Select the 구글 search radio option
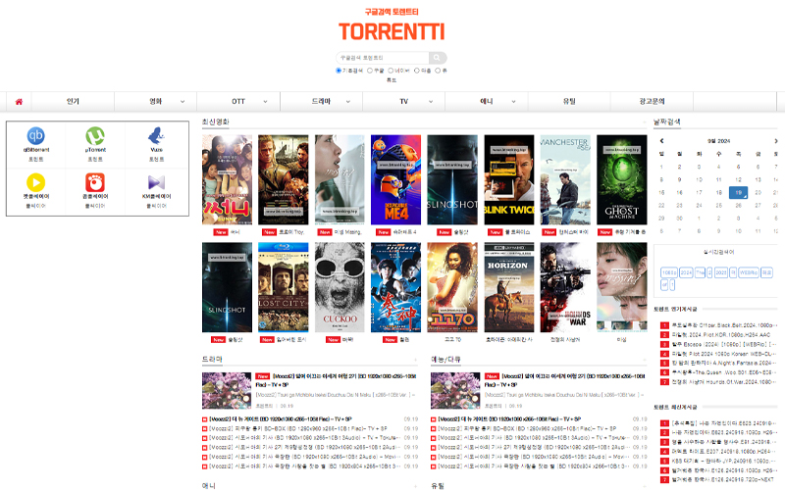 pyautogui.click(x=370, y=71)
